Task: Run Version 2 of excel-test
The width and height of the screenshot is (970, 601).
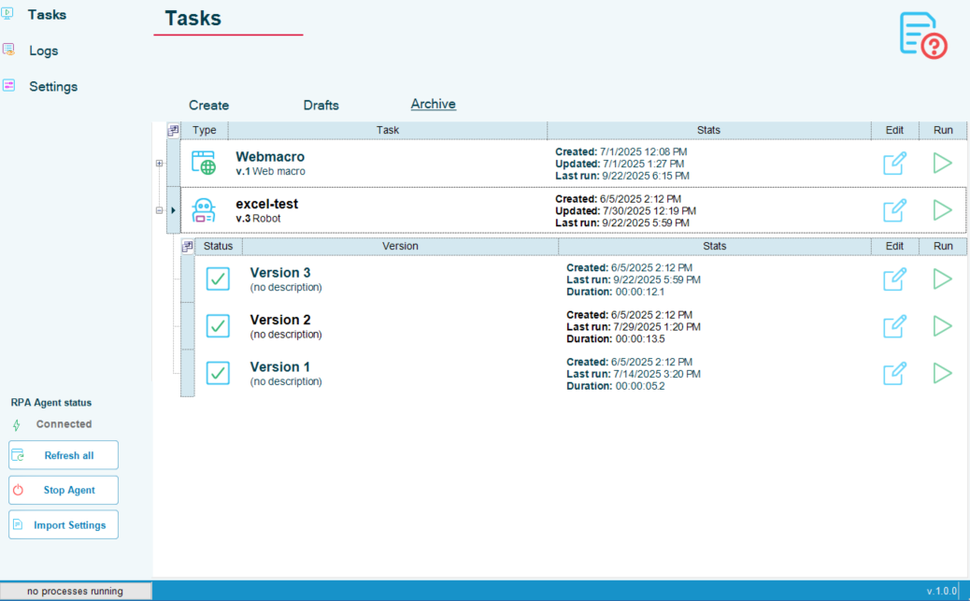Action: click(x=942, y=326)
